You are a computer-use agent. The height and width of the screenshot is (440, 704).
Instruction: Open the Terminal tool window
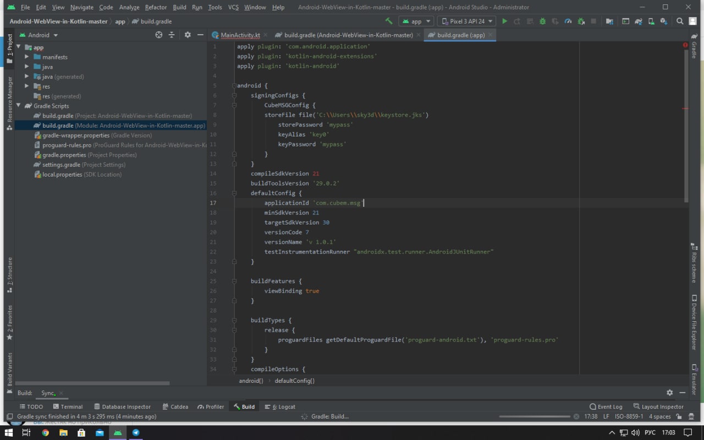67,406
